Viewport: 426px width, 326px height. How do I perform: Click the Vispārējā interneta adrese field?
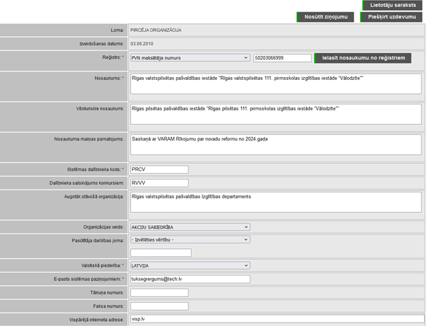coord(276,318)
